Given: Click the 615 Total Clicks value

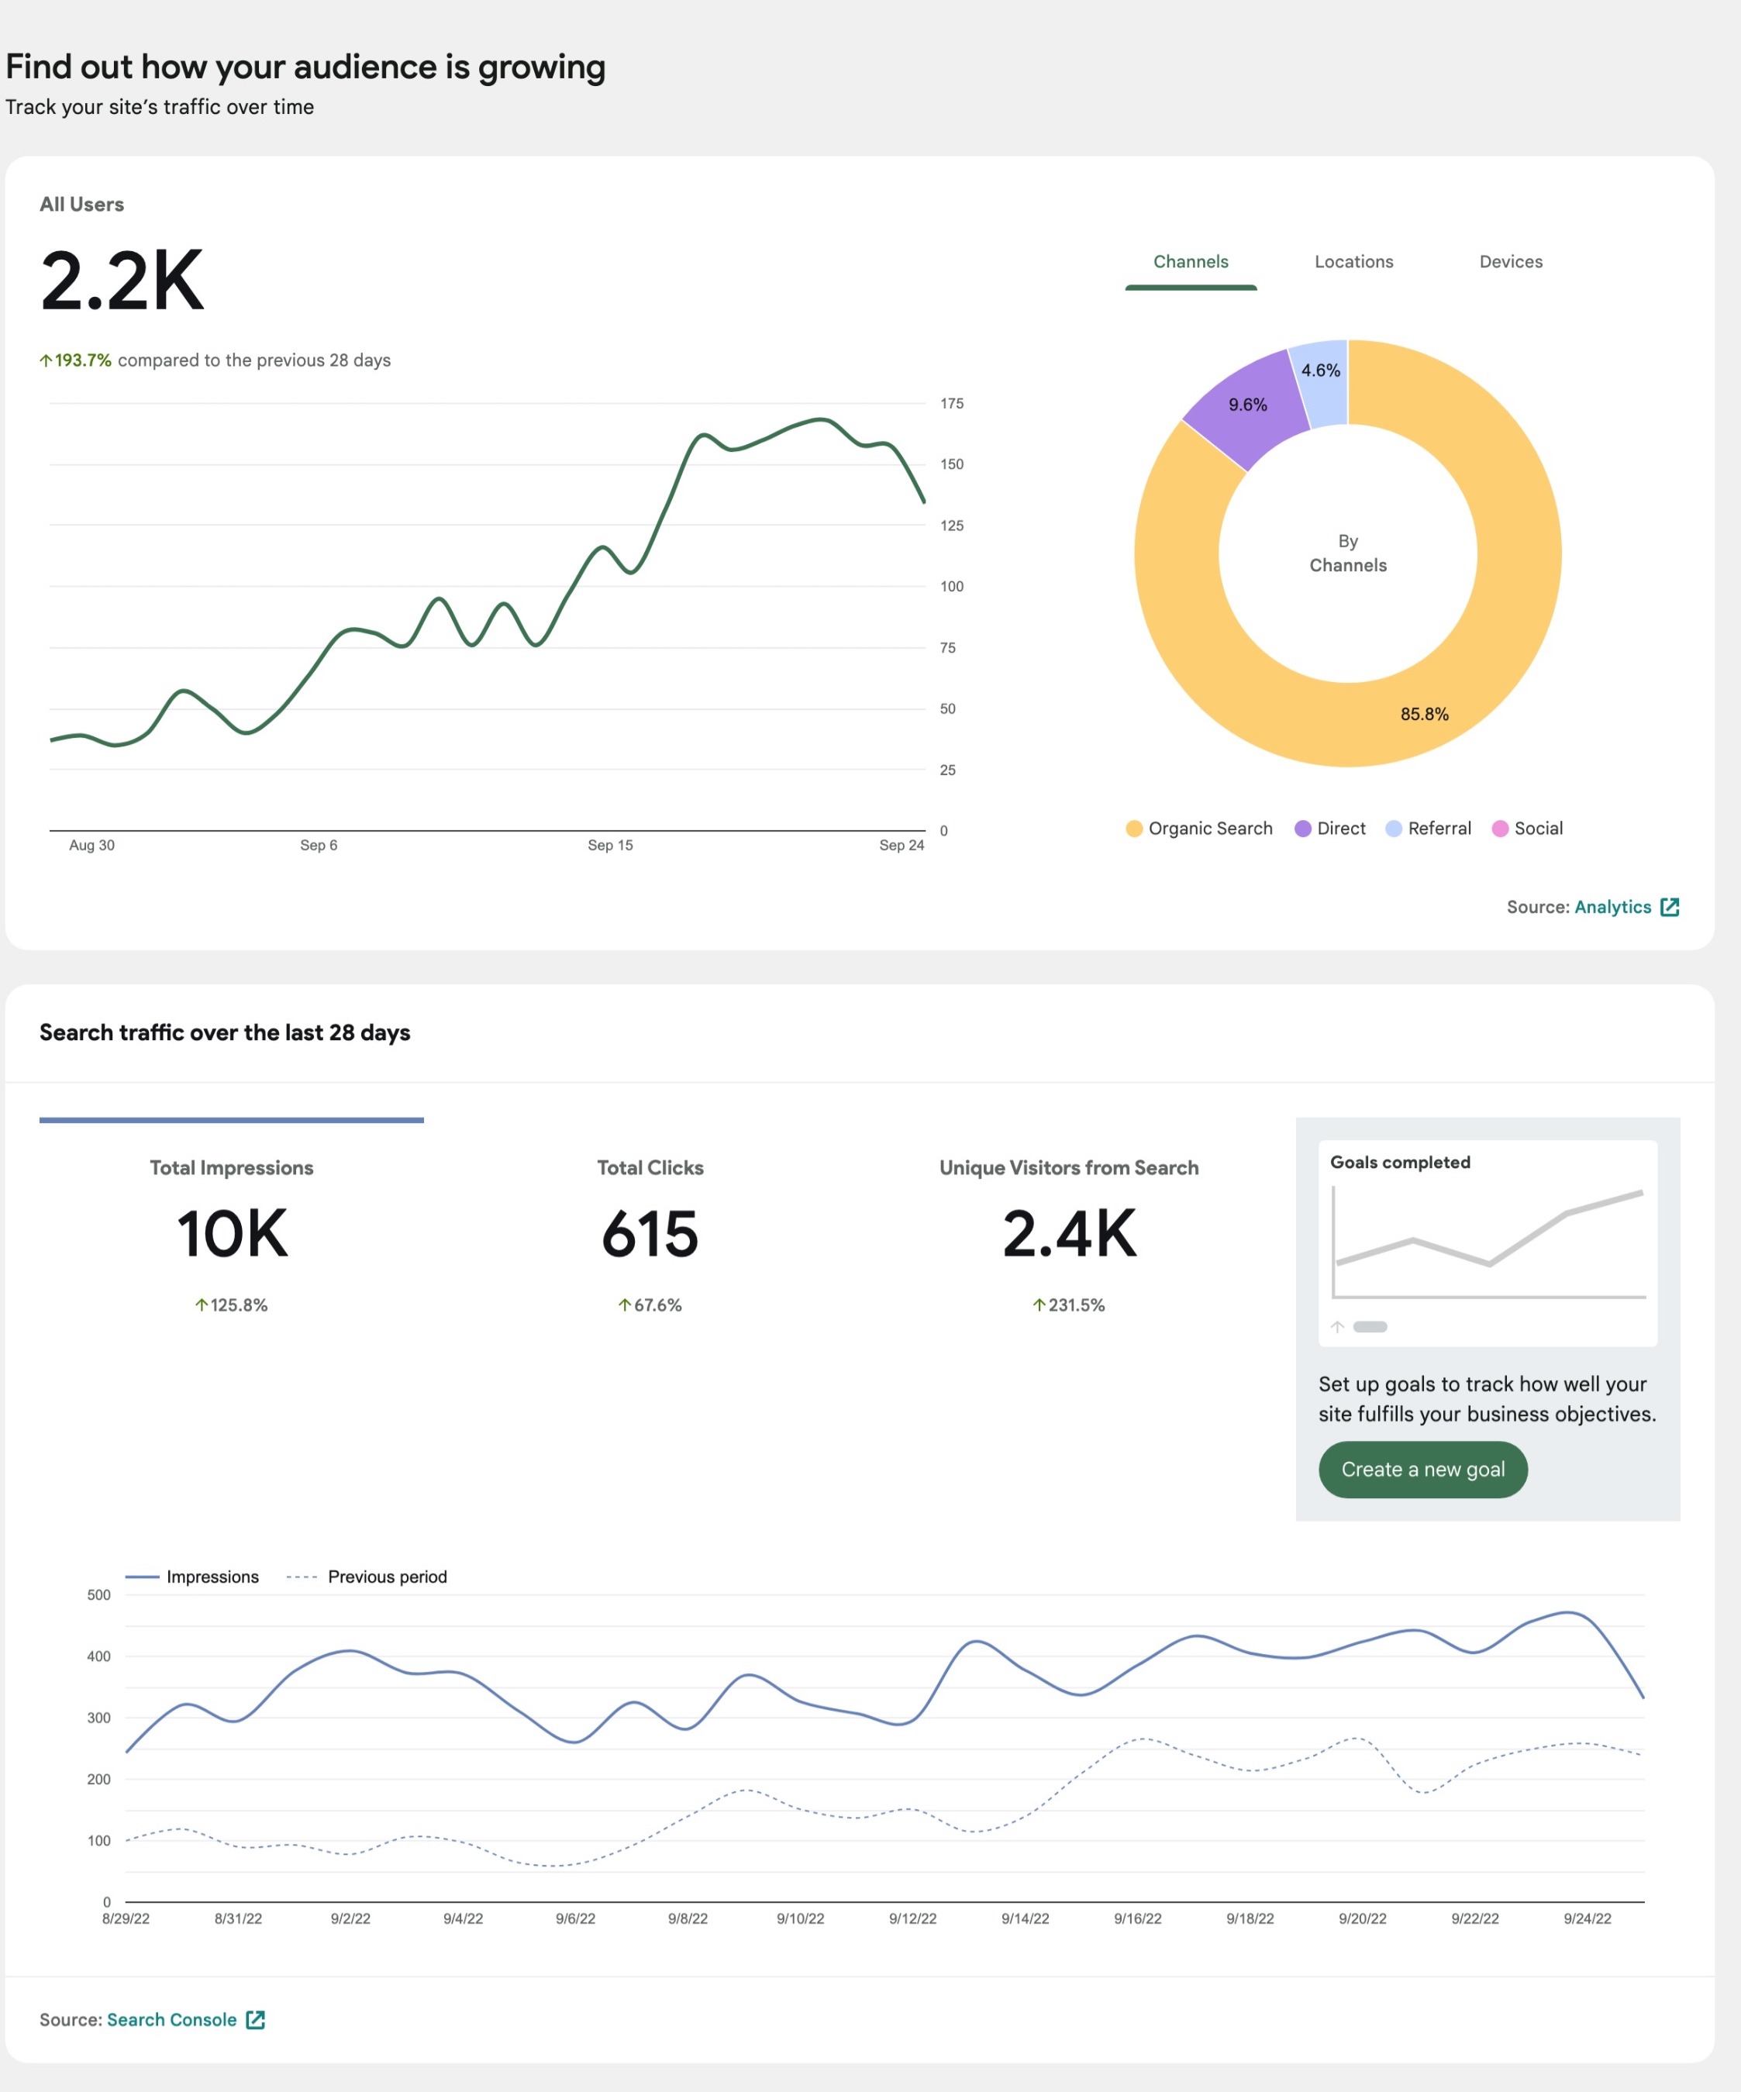Looking at the screenshot, I should 650,1234.
